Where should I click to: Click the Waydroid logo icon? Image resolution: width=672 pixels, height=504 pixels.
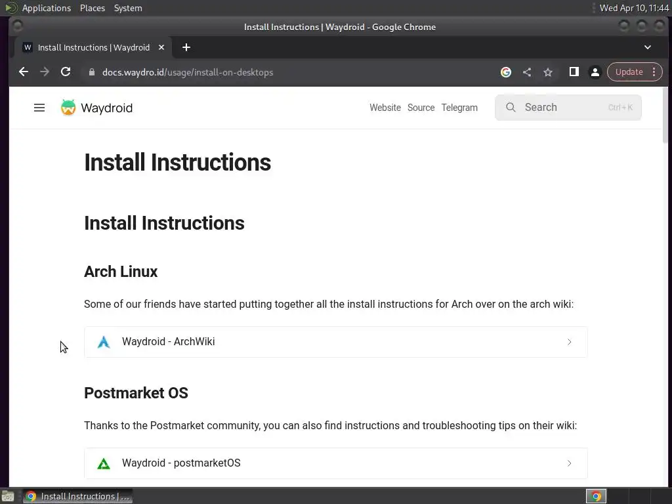tap(68, 108)
